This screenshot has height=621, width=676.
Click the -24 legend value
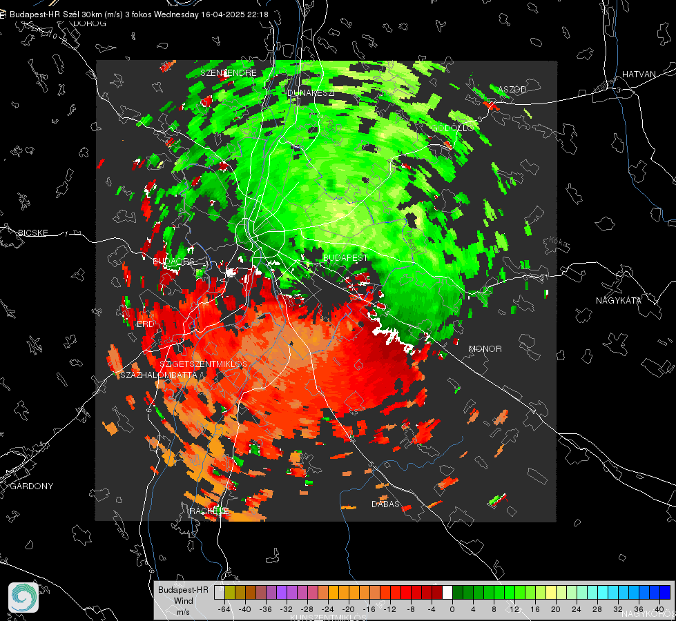[x=328, y=609]
